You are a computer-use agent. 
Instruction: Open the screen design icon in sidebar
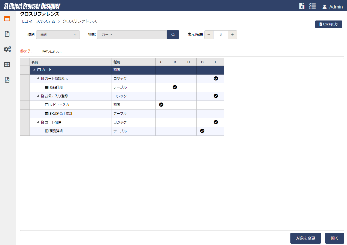[7, 19]
